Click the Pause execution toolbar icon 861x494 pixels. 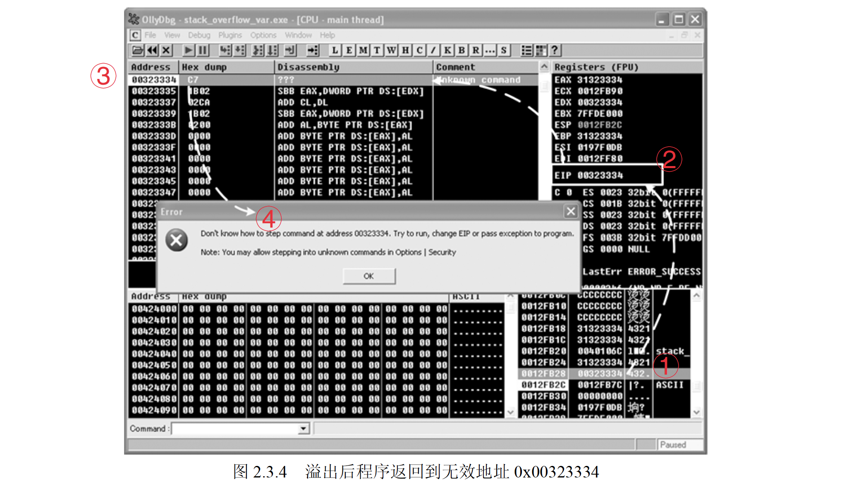click(x=203, y=50)
